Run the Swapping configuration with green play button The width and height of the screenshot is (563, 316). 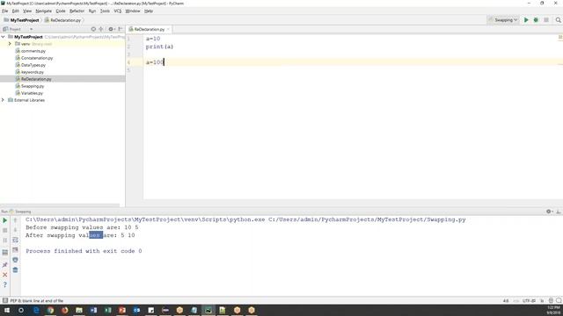point(526,20)
